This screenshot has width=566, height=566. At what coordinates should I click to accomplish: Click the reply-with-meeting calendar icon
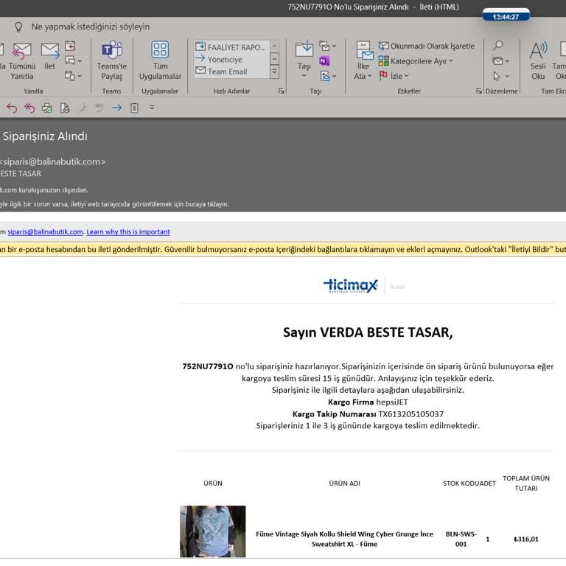coord(70,46)
